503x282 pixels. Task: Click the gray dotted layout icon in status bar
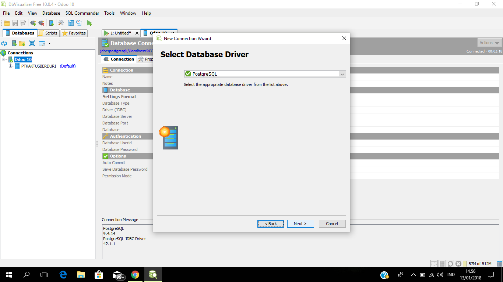click(x=434, y=264)
